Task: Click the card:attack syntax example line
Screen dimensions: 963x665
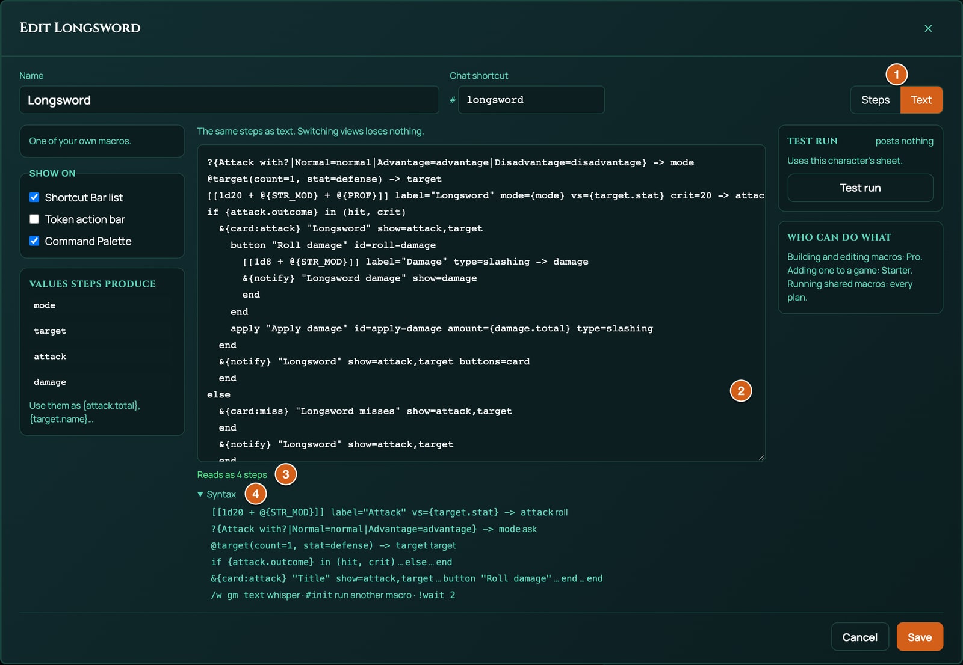Action: pos(407,578)
